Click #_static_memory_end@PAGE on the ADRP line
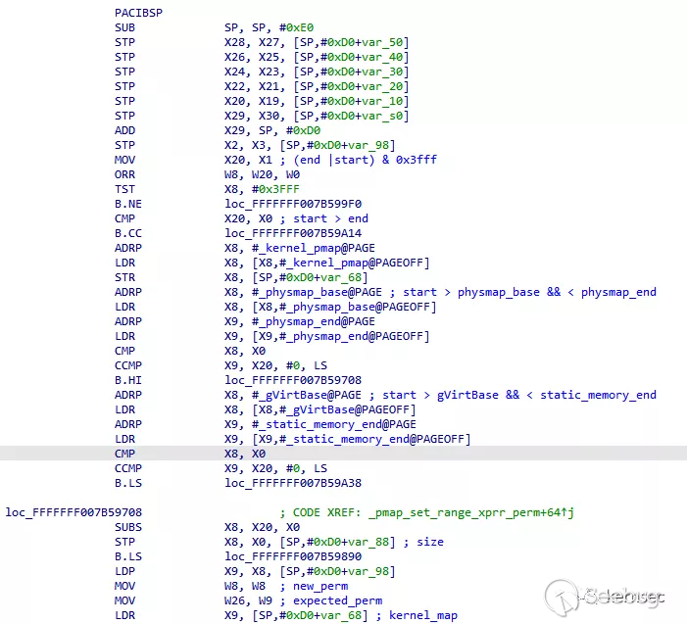 (334, 424)
